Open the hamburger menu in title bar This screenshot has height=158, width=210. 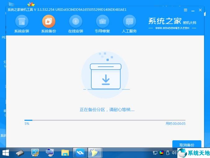point(185,10)
